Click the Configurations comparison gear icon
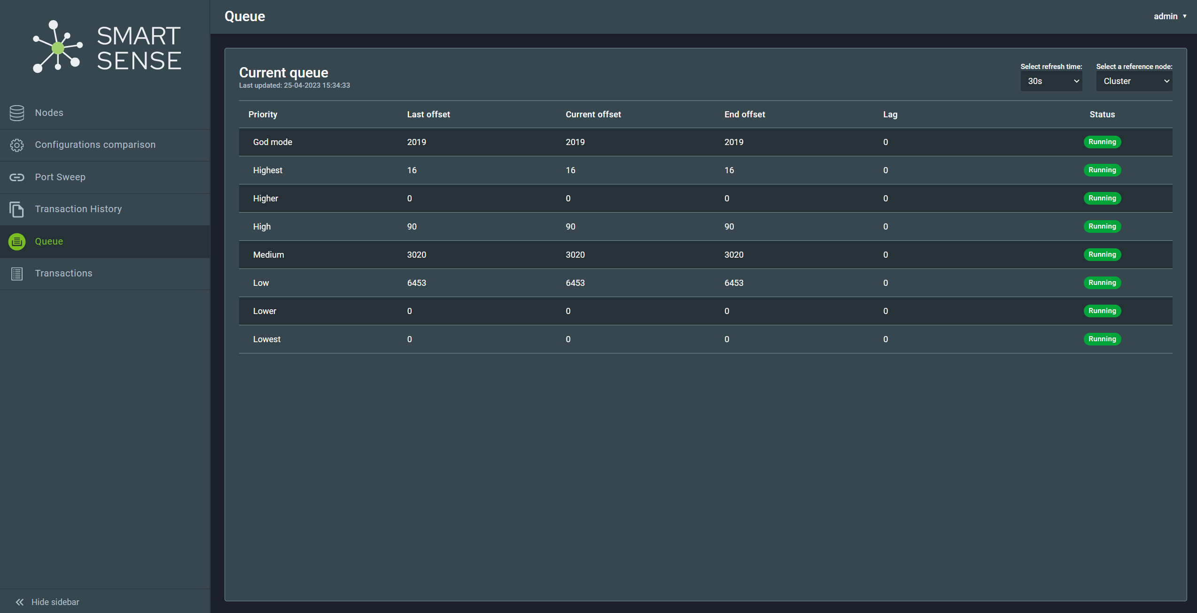 (17, 145)
